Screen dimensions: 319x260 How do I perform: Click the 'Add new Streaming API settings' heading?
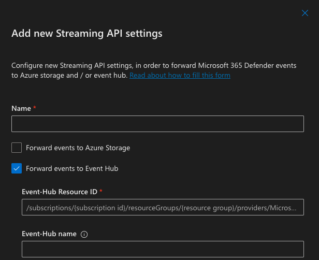point(87,34)
